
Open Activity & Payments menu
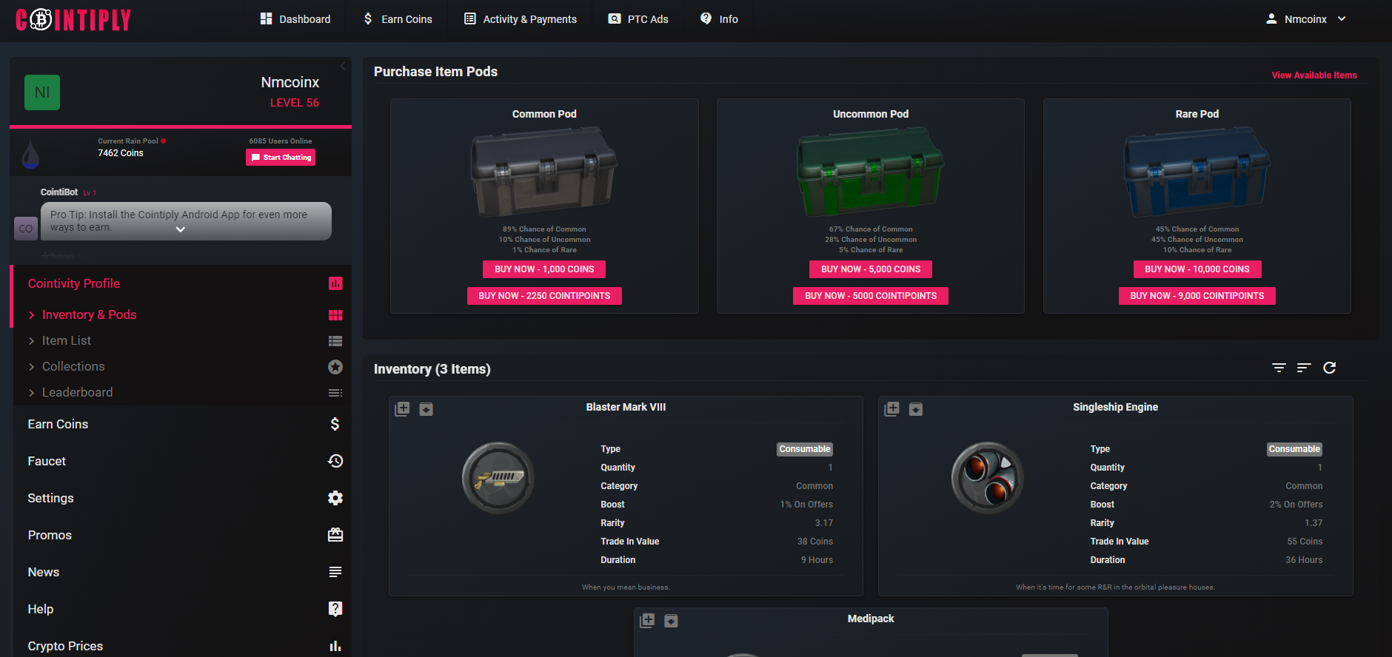pyautogui.click(x=521, y=19)
